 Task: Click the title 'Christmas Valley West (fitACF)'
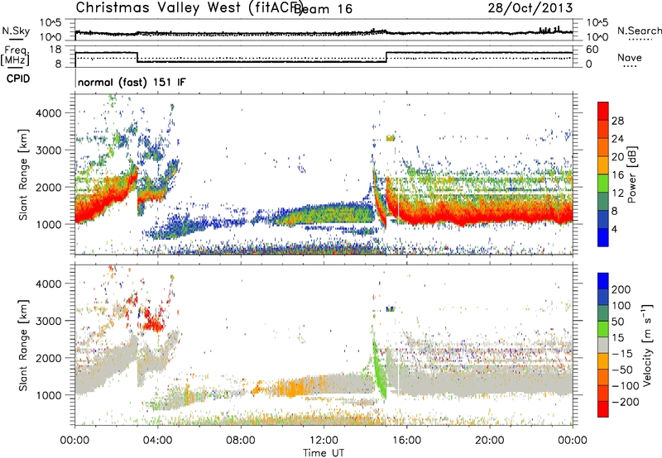coord(189,7)
